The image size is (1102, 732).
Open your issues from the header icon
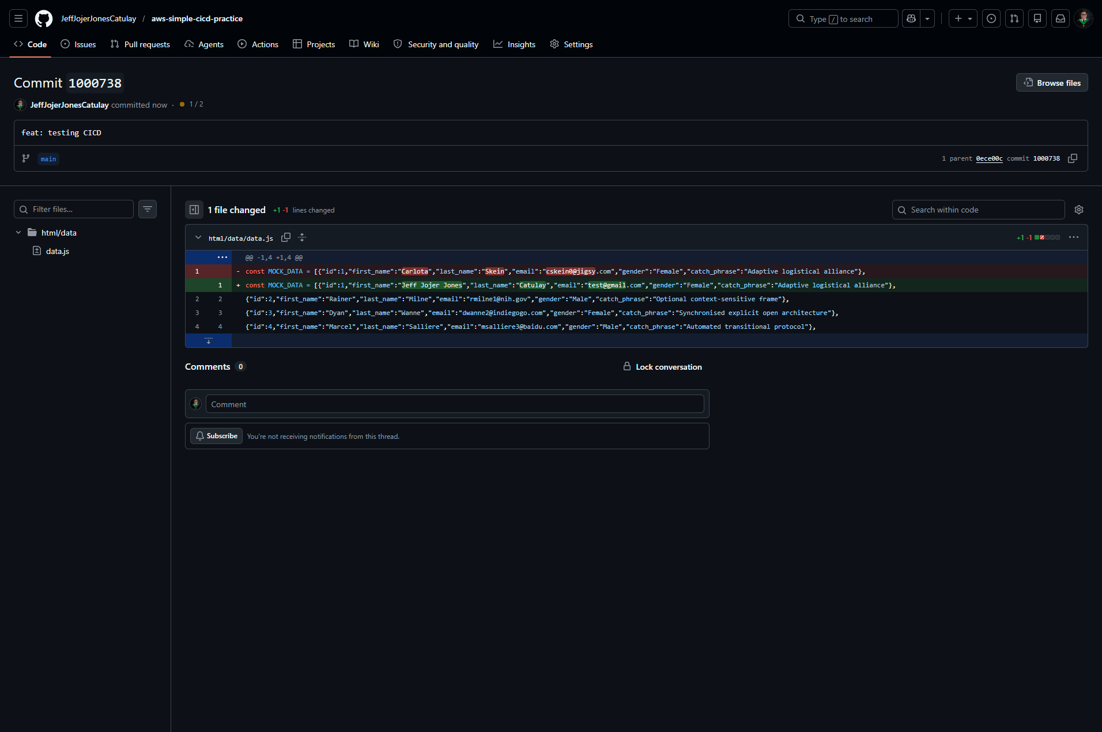point(991,18)
